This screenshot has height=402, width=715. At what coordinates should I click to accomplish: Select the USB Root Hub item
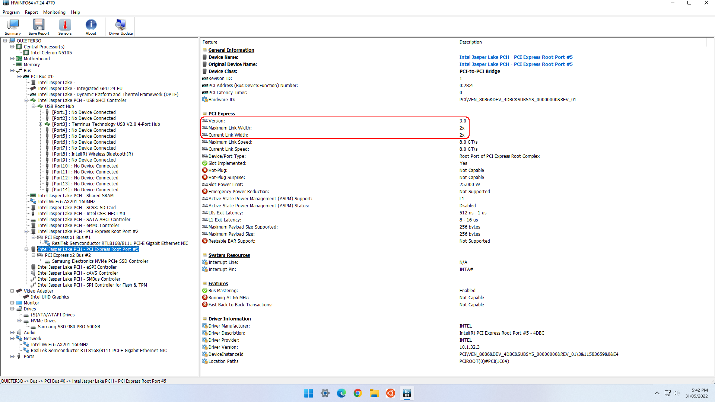pos(59,106)
